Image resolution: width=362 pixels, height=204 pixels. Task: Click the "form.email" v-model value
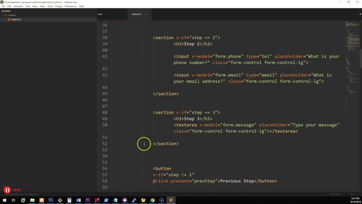pos(228,75)
